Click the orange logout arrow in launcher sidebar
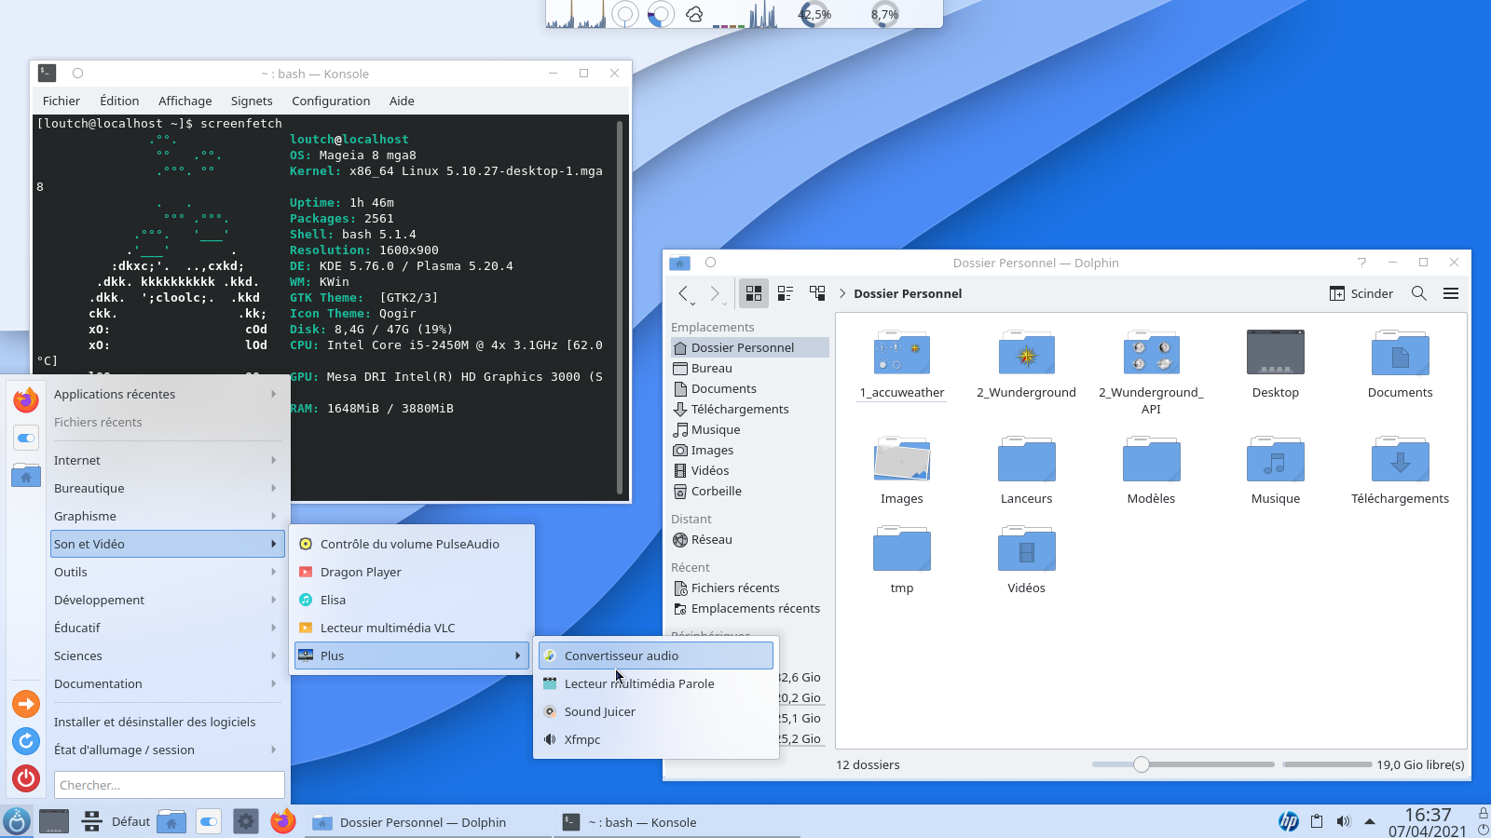The image size is (1491, 838). 26,704
